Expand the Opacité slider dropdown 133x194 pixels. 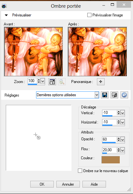click(x=123, y=140)
